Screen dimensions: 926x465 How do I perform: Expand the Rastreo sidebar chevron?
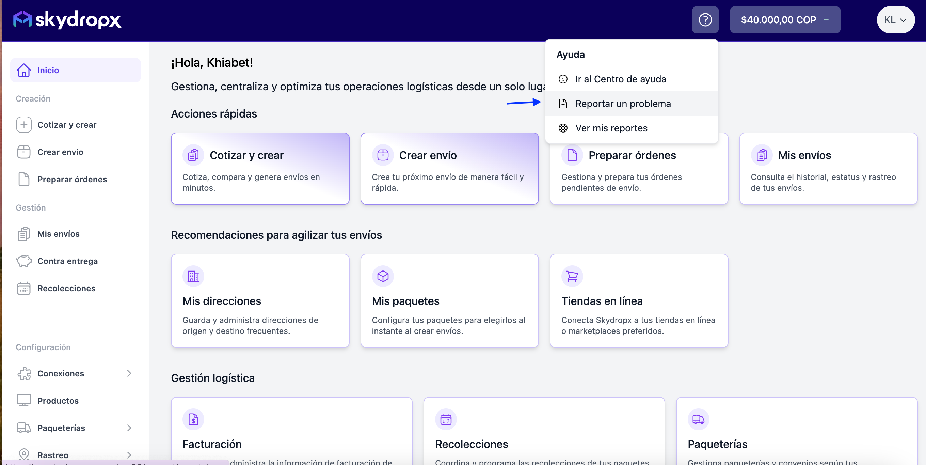[129, 455]
